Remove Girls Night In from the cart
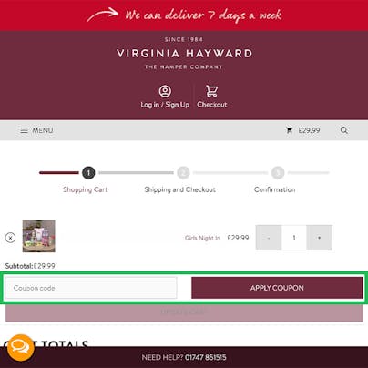 pyautogui.click(x=10, y=238)
